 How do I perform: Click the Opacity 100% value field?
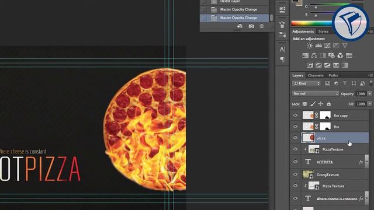coord(361,94)
